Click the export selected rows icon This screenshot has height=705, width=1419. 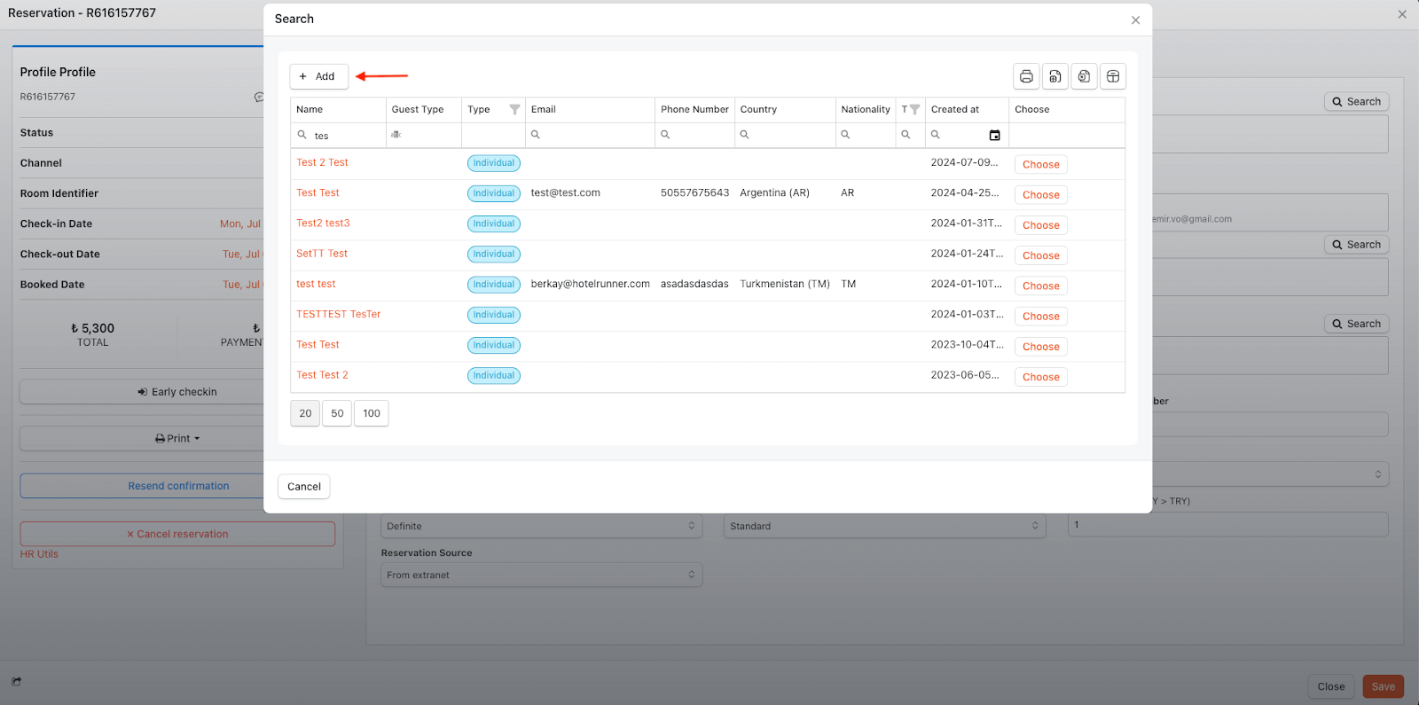(1084, 76)
